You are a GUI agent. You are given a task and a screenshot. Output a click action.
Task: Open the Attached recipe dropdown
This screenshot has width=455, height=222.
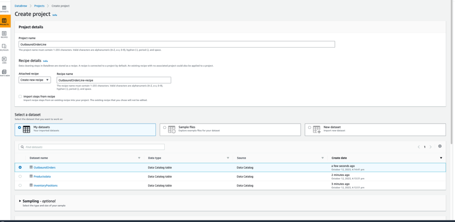click(x=35, y=80)
